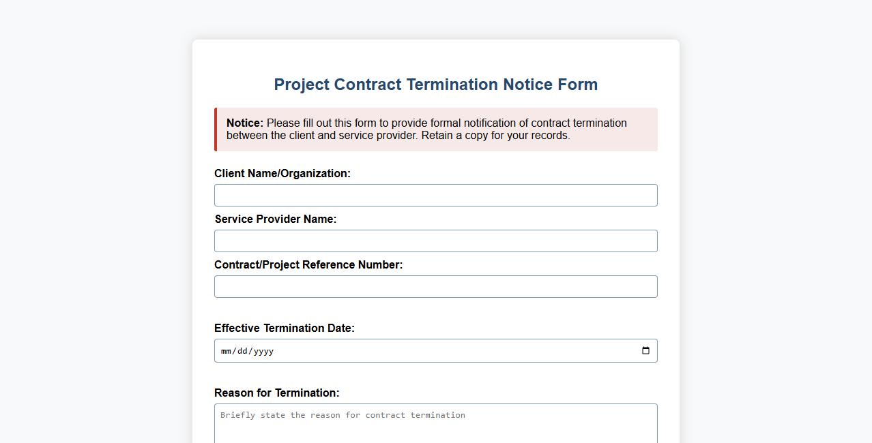Click the Client Name/Organization label

[282, 173]
